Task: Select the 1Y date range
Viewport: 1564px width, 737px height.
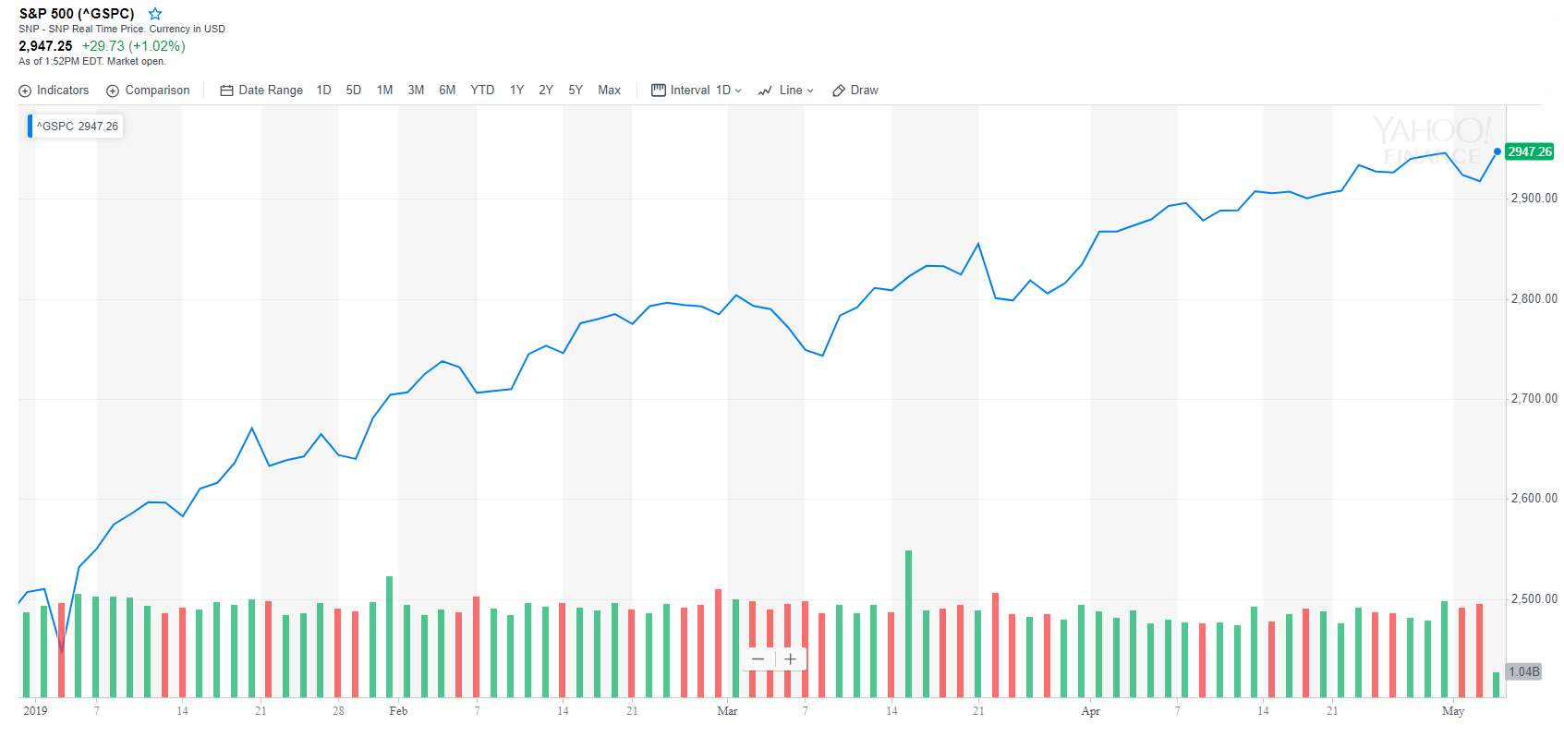Action: 515,90
